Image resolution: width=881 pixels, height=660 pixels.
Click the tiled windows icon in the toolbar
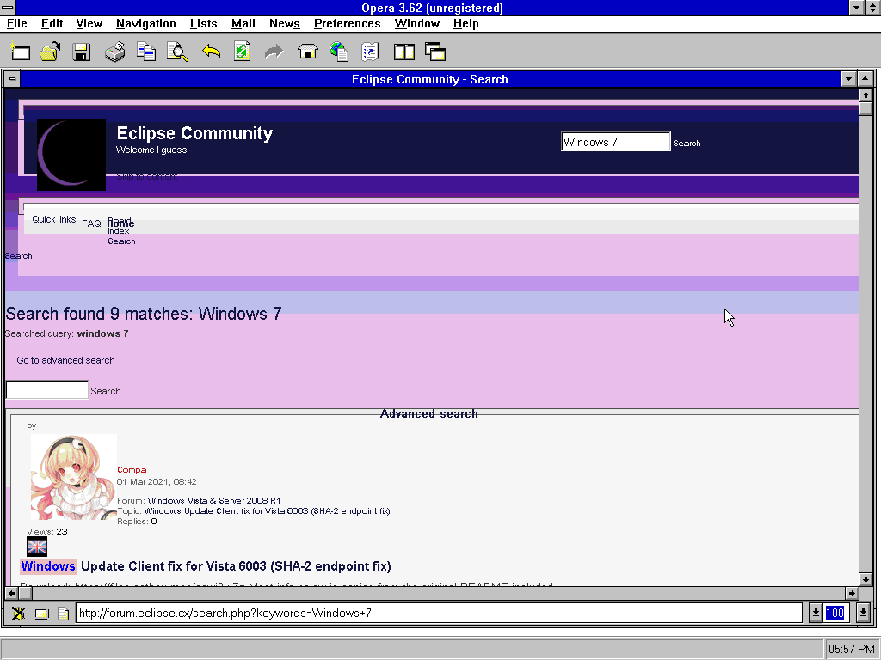[404, 52]
